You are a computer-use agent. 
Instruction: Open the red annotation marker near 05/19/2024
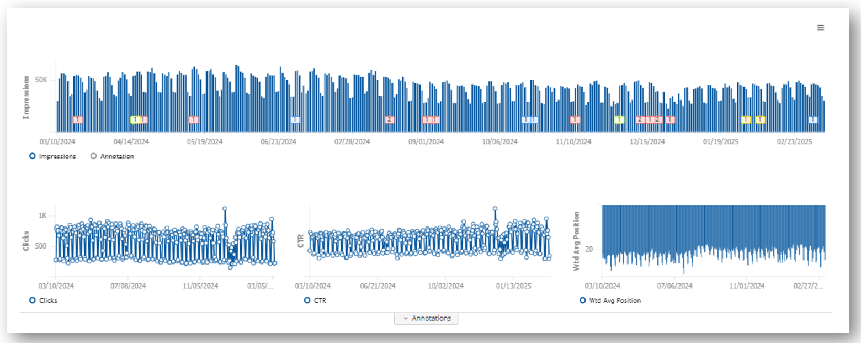(193, 119)
